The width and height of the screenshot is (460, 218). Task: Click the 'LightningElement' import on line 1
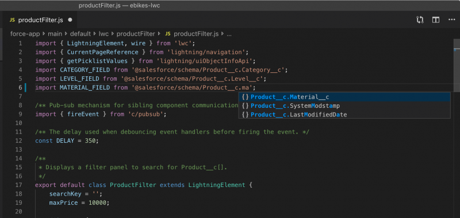95,43
